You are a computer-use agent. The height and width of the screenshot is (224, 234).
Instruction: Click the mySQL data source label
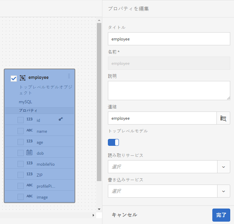(25, 102)
